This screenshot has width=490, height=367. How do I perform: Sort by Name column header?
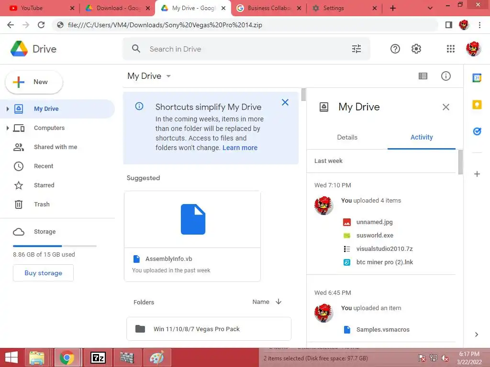261,302
